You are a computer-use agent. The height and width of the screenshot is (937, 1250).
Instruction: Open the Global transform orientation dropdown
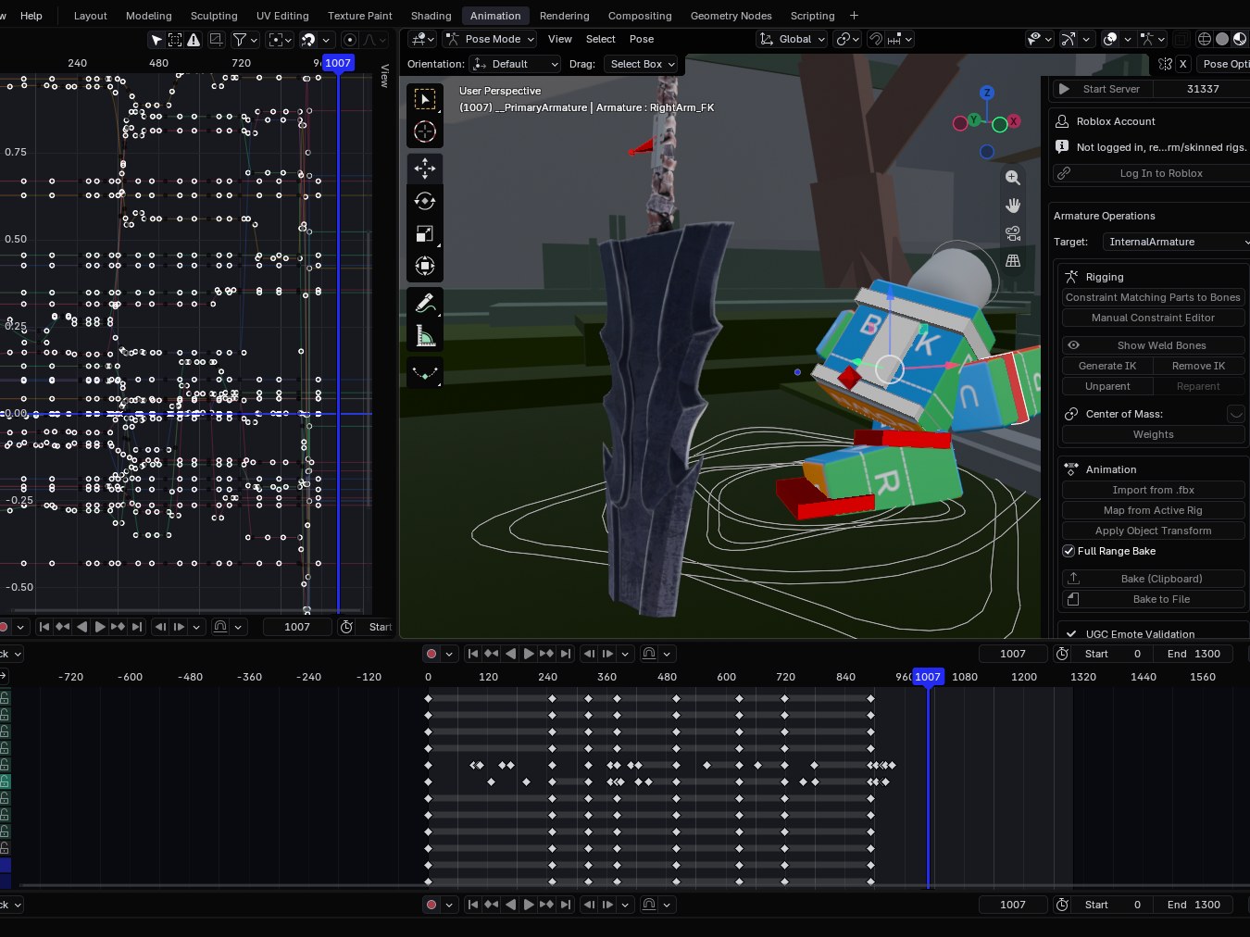point(792,39)
